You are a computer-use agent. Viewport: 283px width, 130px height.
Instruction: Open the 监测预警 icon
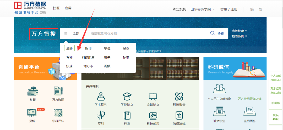250,111
